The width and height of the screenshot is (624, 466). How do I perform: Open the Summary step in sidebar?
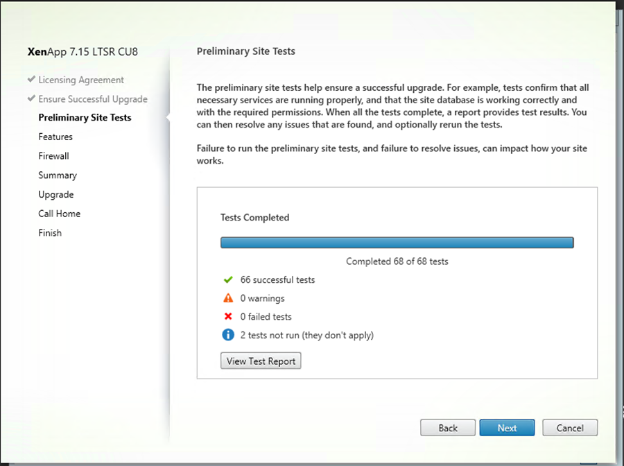click(x=58, y=175)
